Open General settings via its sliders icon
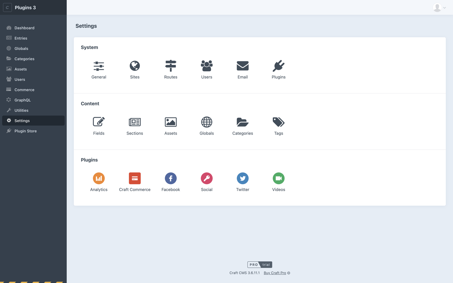 [99, 66]
